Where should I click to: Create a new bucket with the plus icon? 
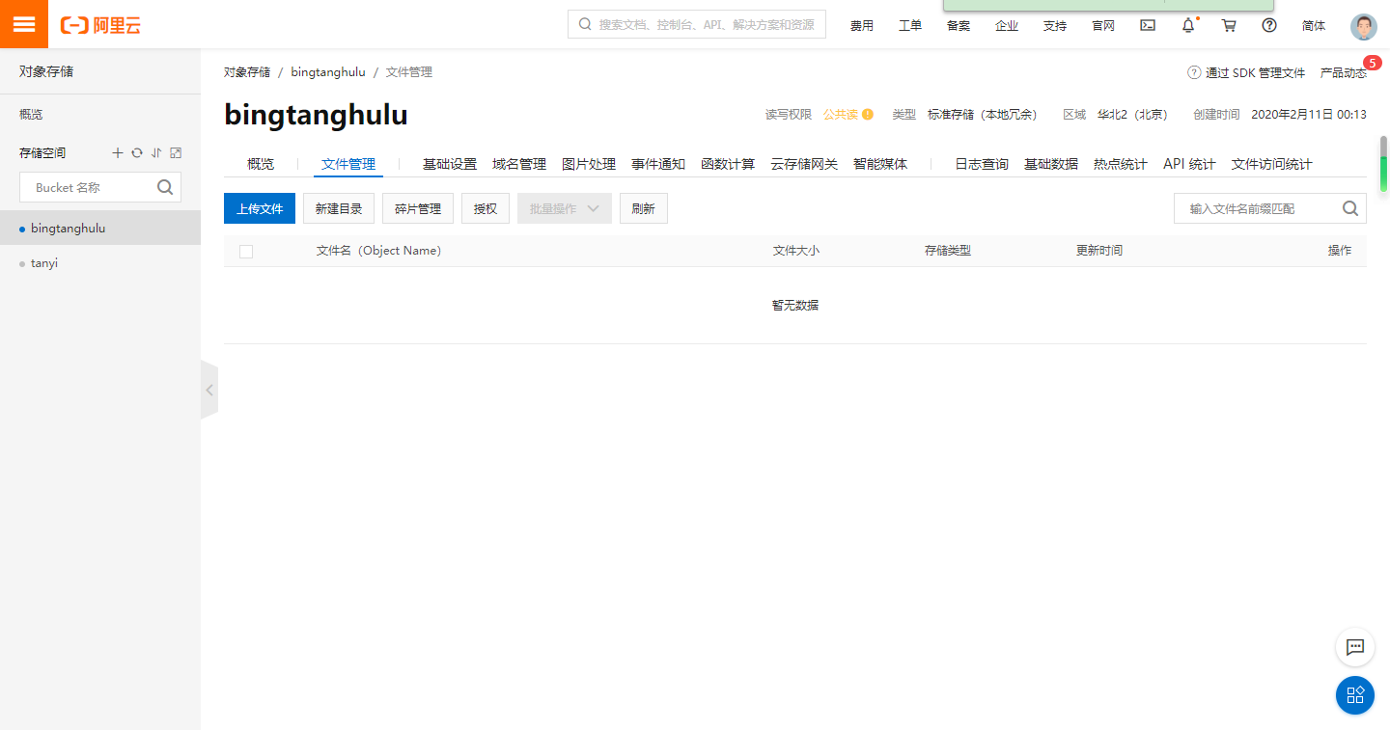[117, 152]
